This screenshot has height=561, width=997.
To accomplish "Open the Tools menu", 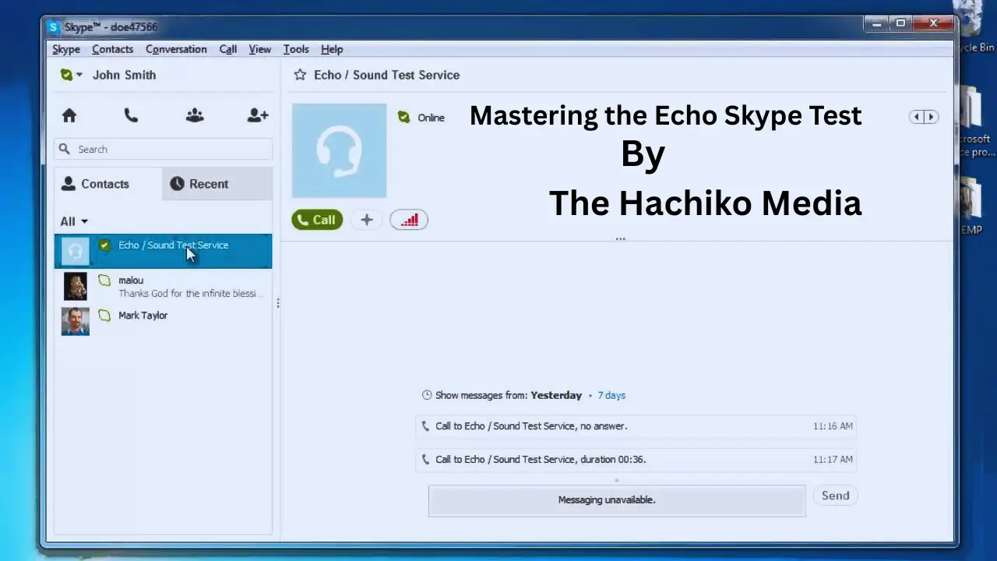I will pyautogui.click(x=295, y=49).
